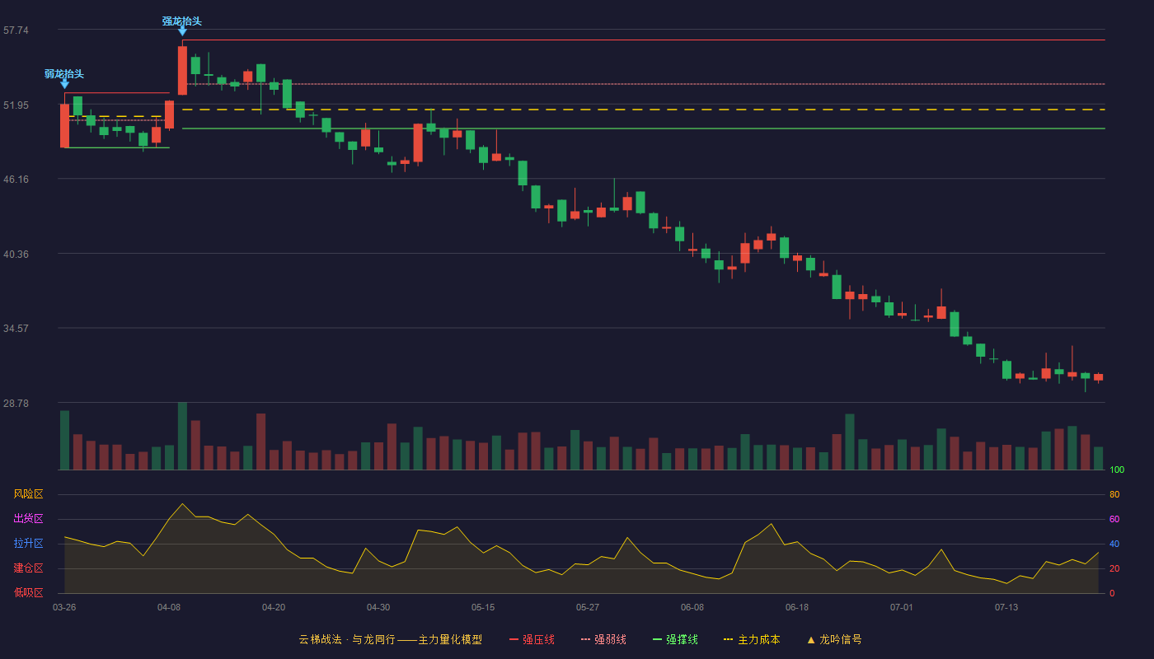Click the 46.16 price axis label

coord(16,180)
